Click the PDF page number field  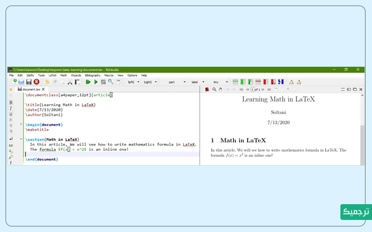[x=252, y=89]
